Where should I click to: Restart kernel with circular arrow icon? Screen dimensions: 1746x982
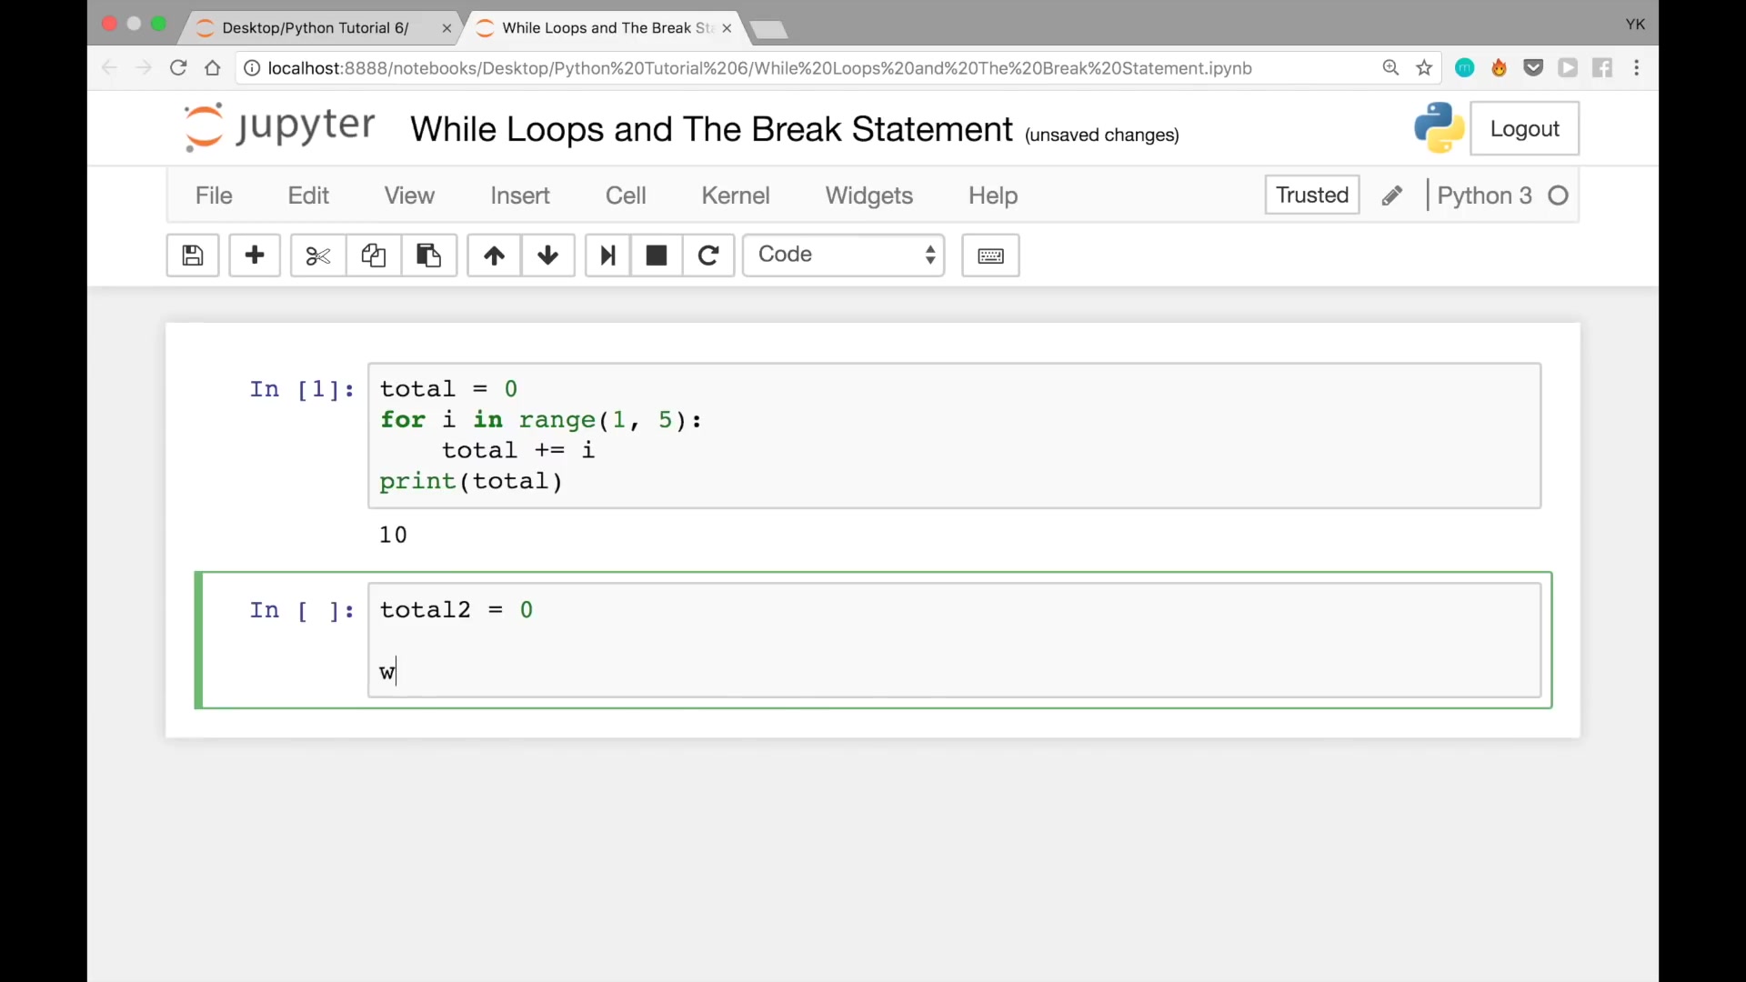(x=708, y=256)
